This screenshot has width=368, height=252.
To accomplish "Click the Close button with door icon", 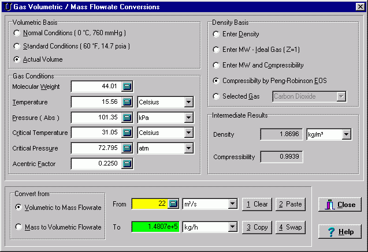I will 340,205.
